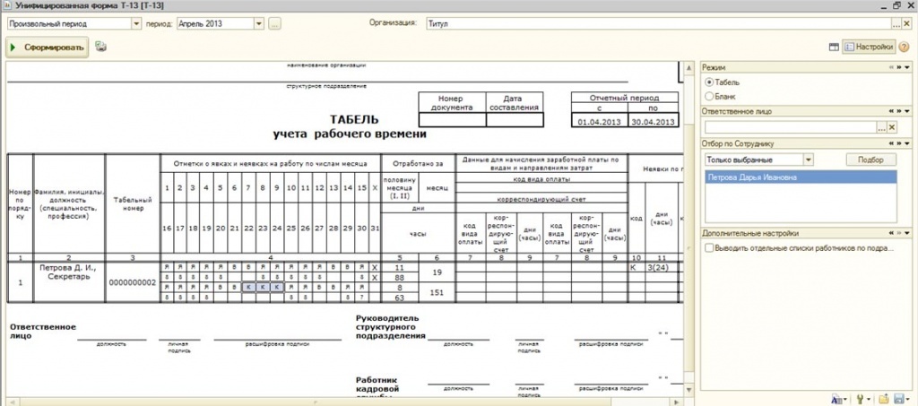Toggle the Настройки panel button
The width and height of the screenshot is (918, 406).
868,47
